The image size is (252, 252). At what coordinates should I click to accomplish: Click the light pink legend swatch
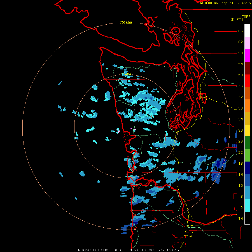247,43
